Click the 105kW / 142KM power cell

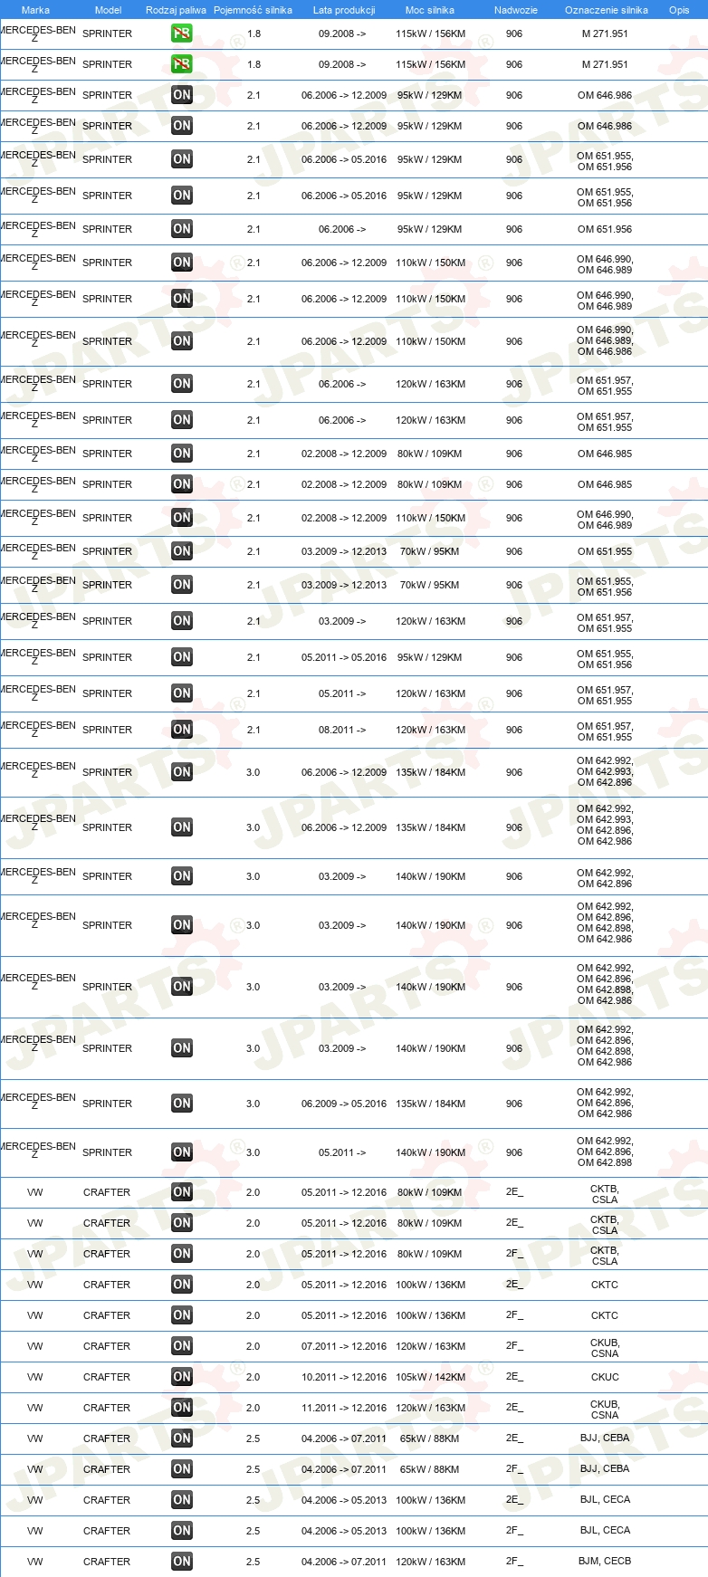point(430,1377)
